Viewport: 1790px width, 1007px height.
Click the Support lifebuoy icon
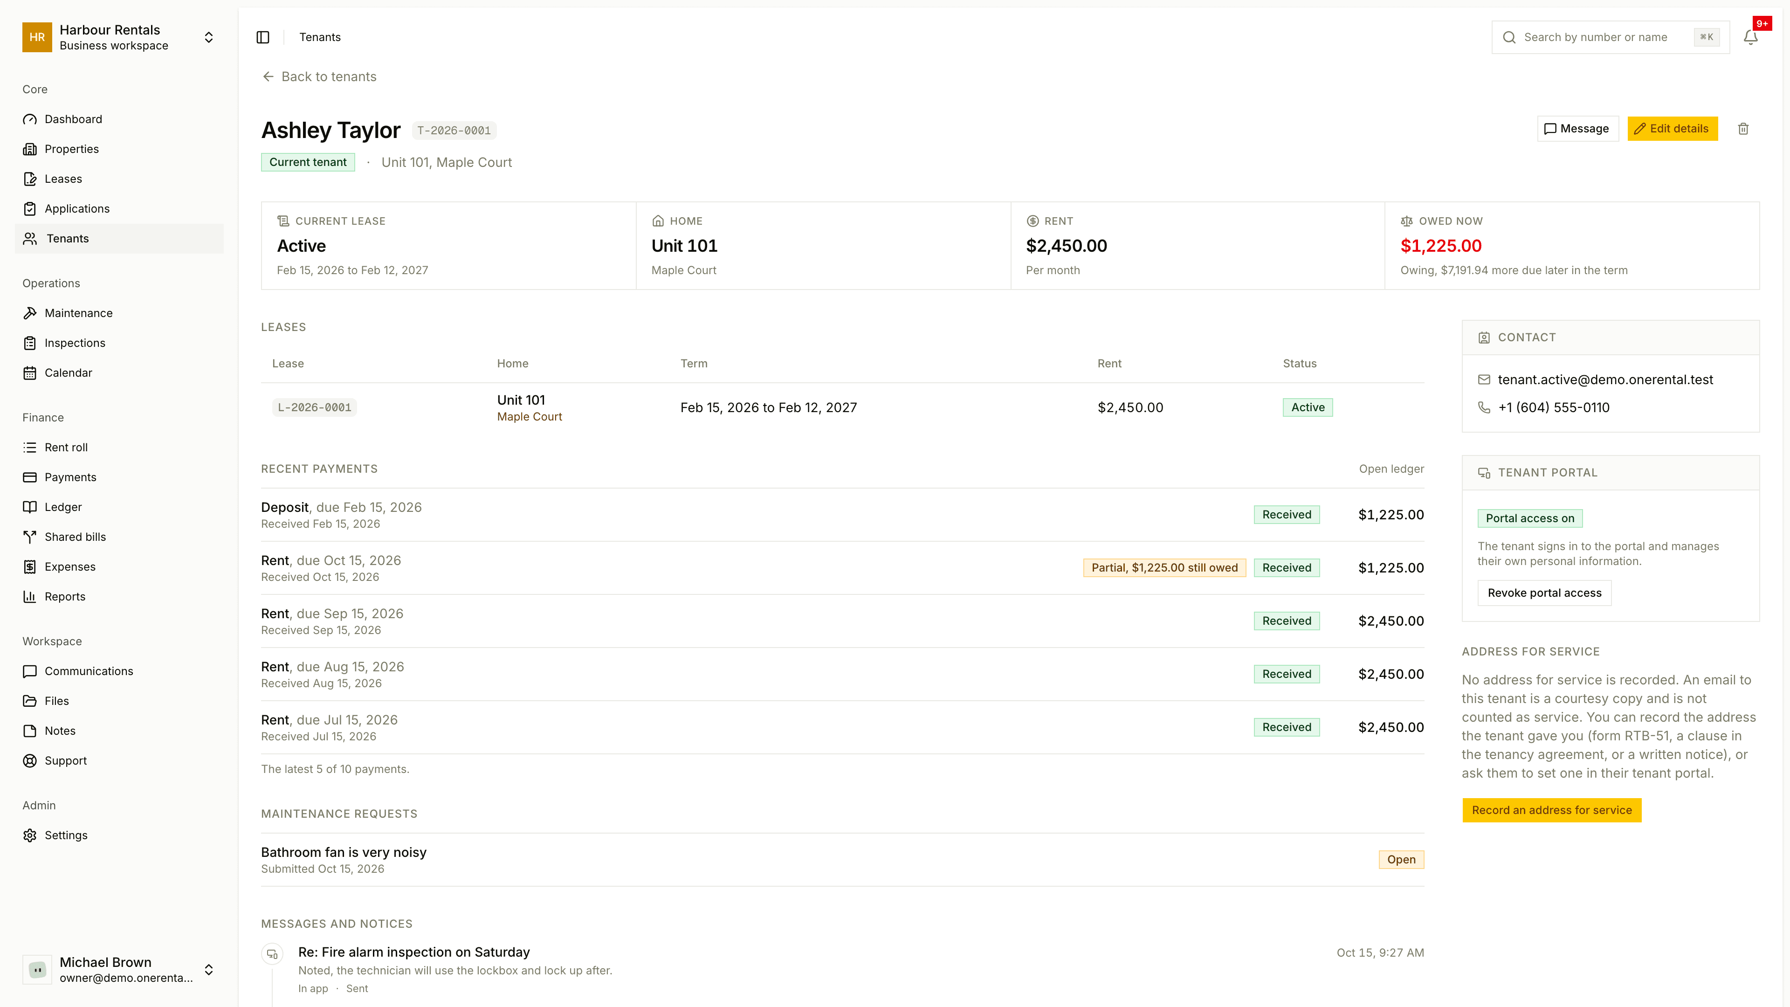[30, 761]
